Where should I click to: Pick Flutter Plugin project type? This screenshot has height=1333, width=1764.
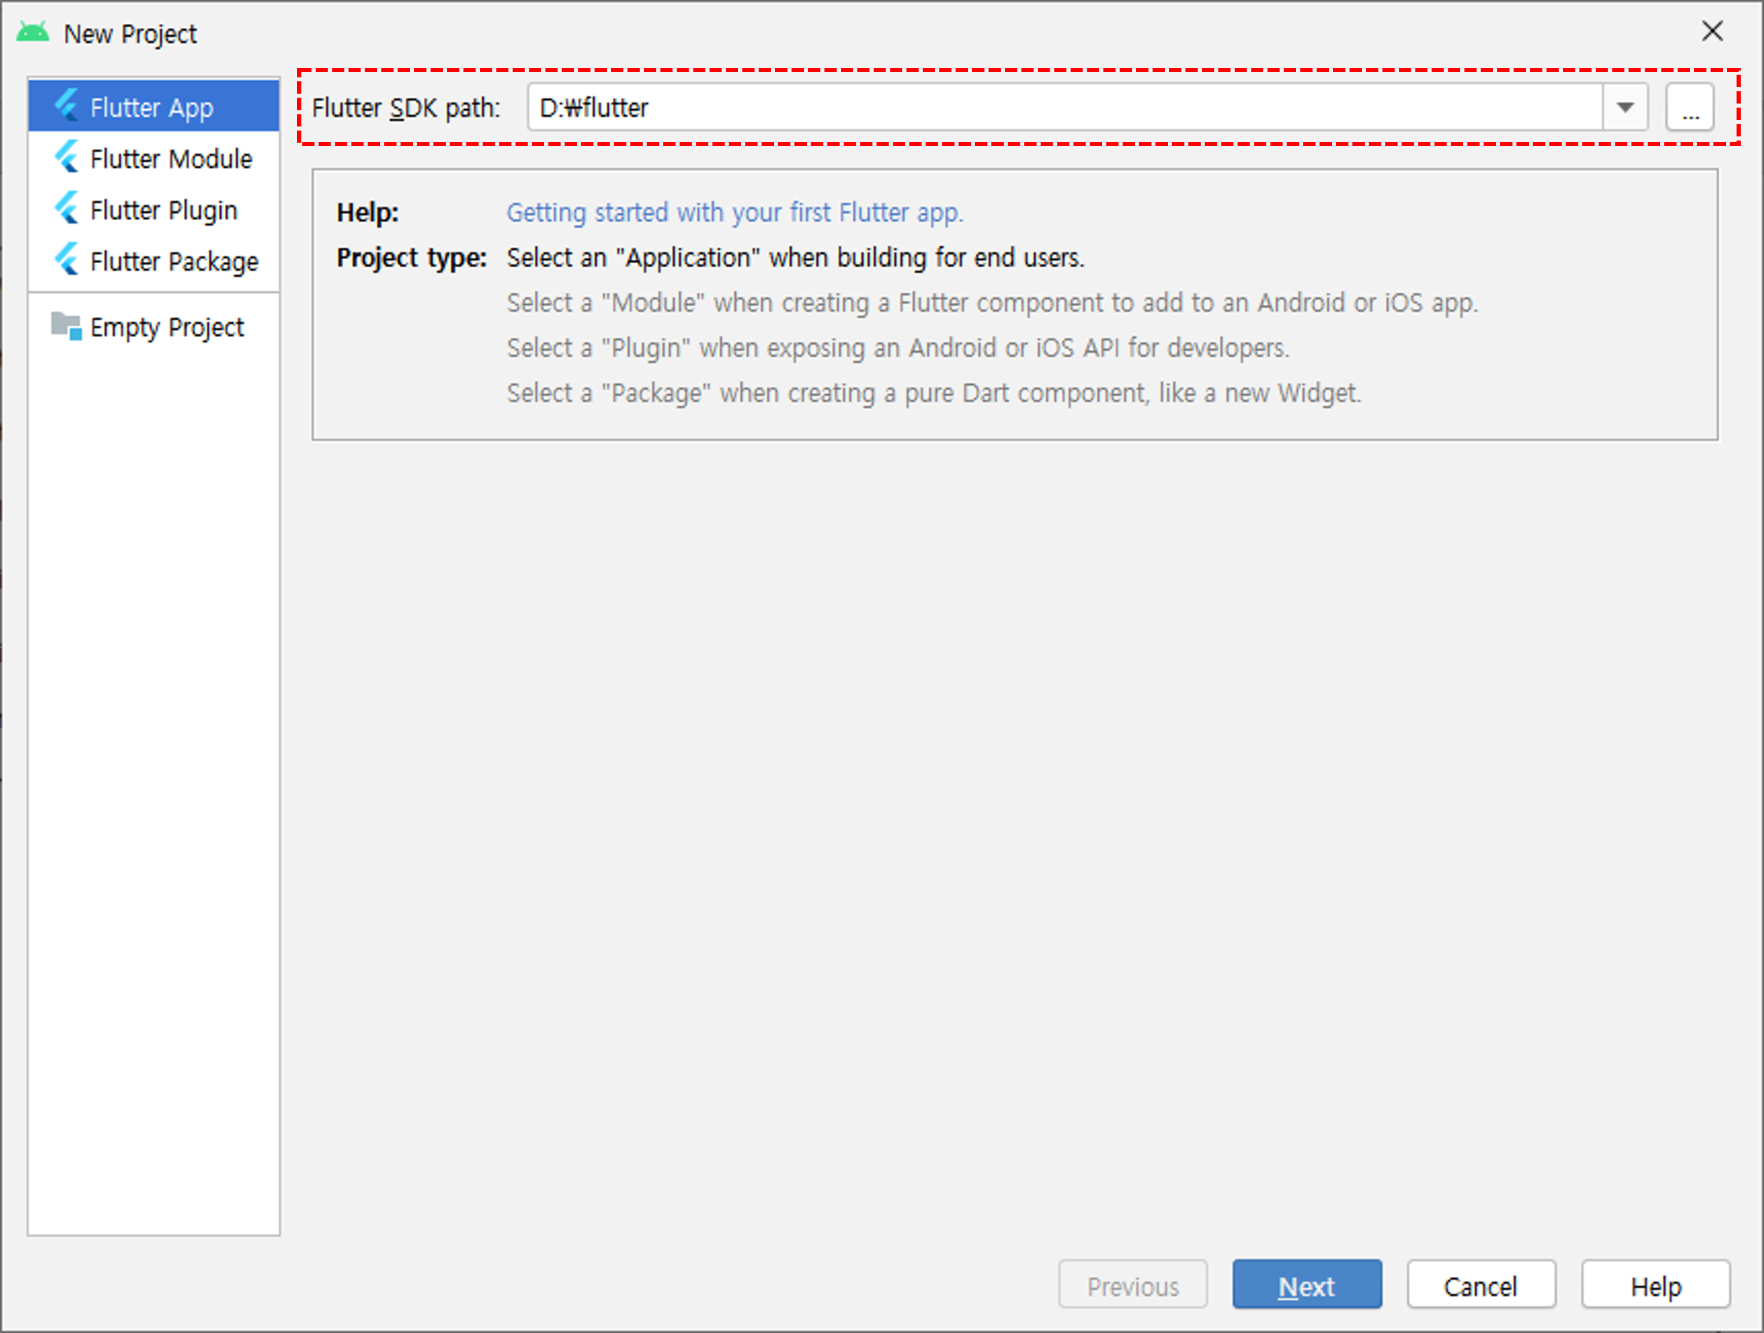[164, 209]
